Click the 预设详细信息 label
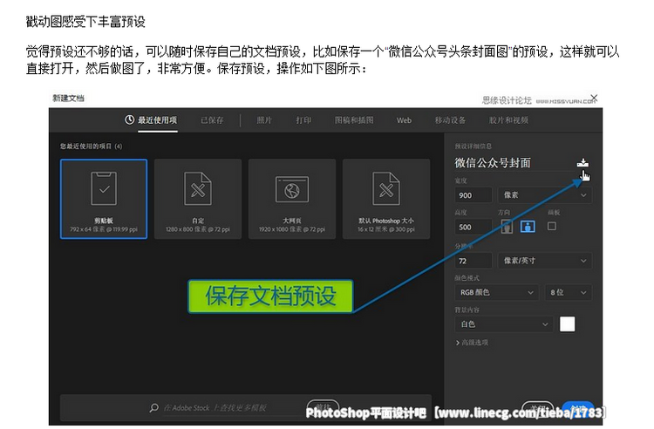The height and width of the screenshot is (429, 654). click(x=473, y=146)
